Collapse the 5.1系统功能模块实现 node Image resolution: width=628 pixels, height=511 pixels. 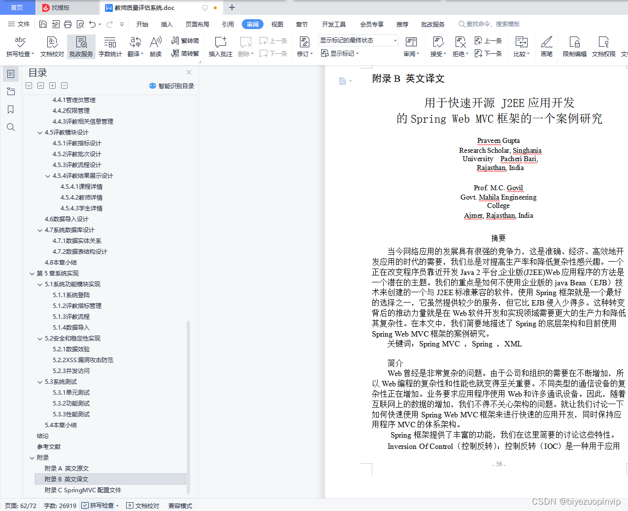40,284
